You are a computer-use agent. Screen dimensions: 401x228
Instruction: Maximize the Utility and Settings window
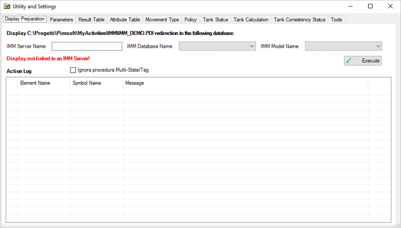point(370,7)
